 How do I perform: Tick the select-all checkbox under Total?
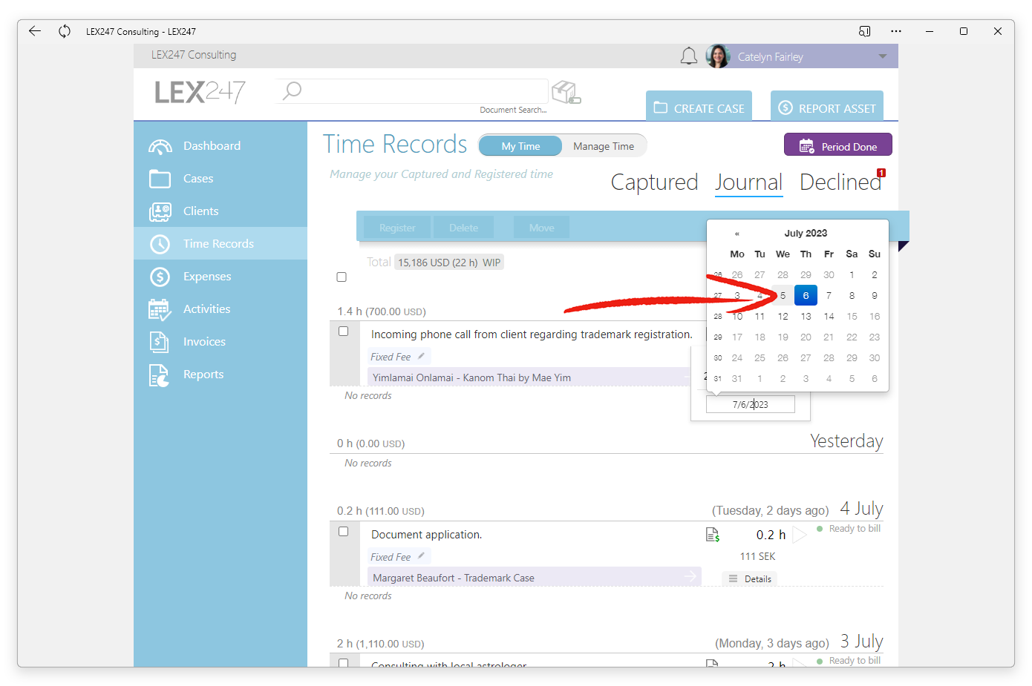342,277
